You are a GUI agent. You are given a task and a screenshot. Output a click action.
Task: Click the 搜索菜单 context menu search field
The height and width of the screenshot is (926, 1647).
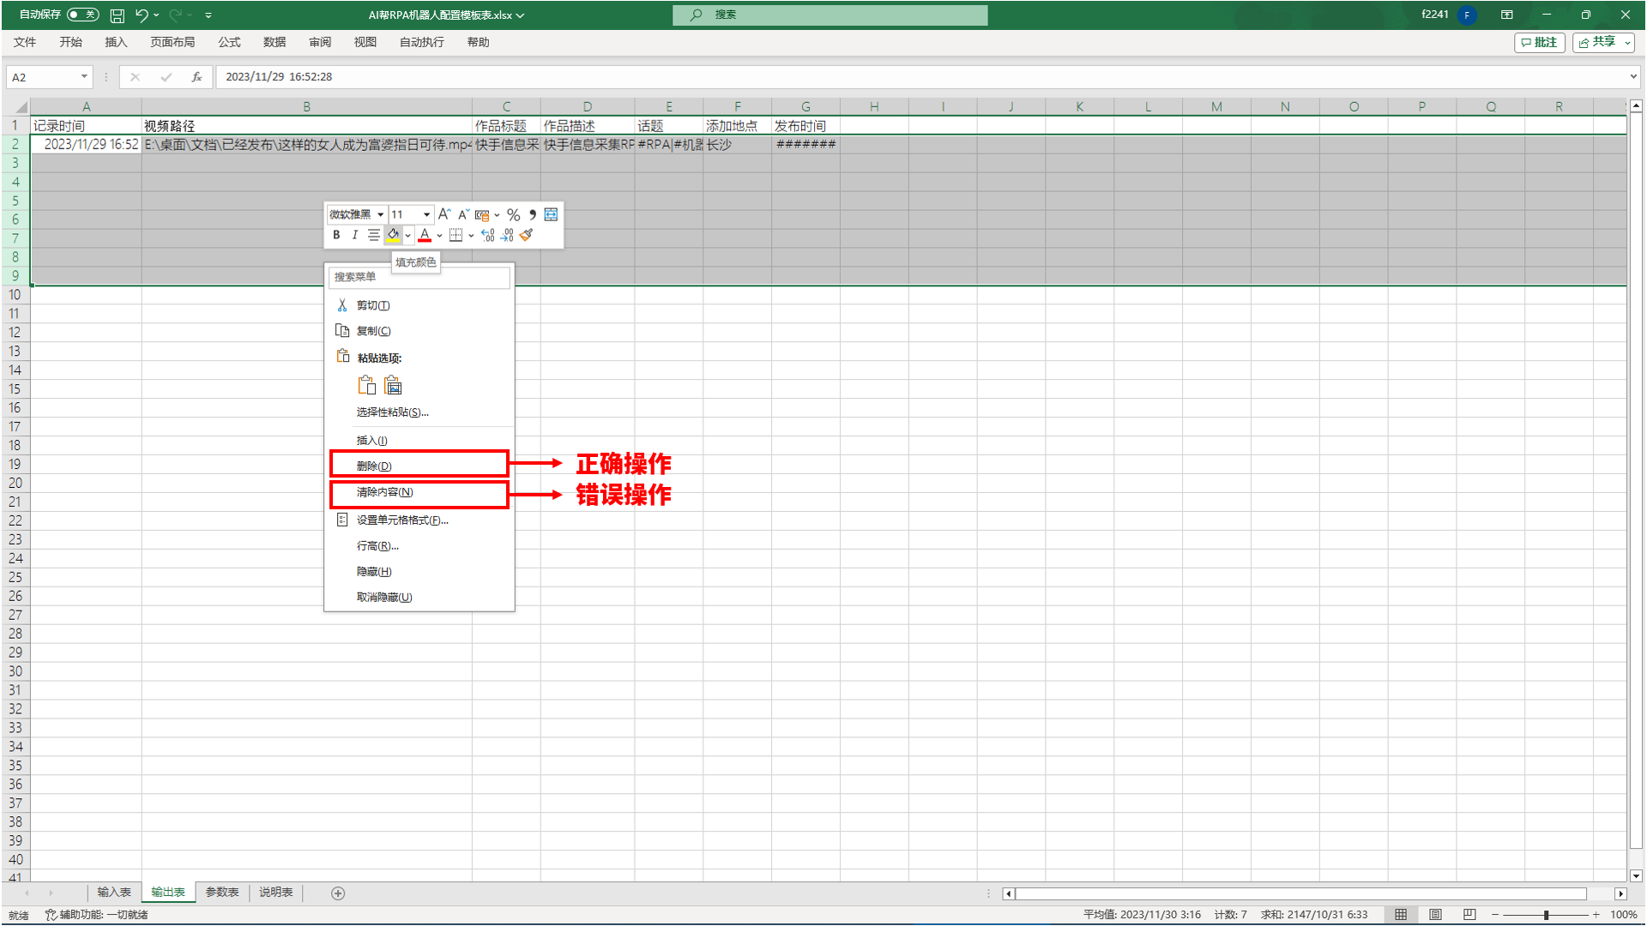pos(419,277)
